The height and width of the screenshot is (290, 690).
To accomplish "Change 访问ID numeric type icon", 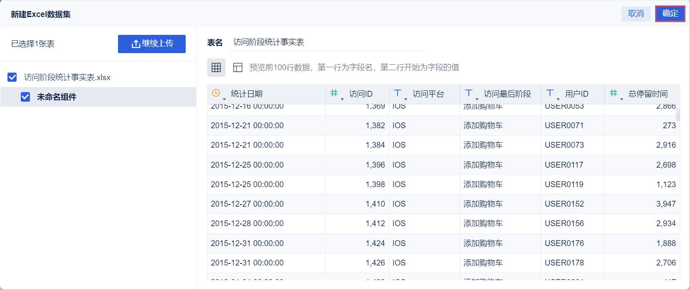I will point(334,93).
